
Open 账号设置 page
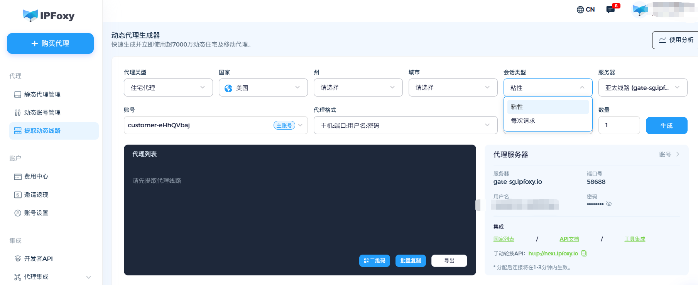tap(54, 213)
